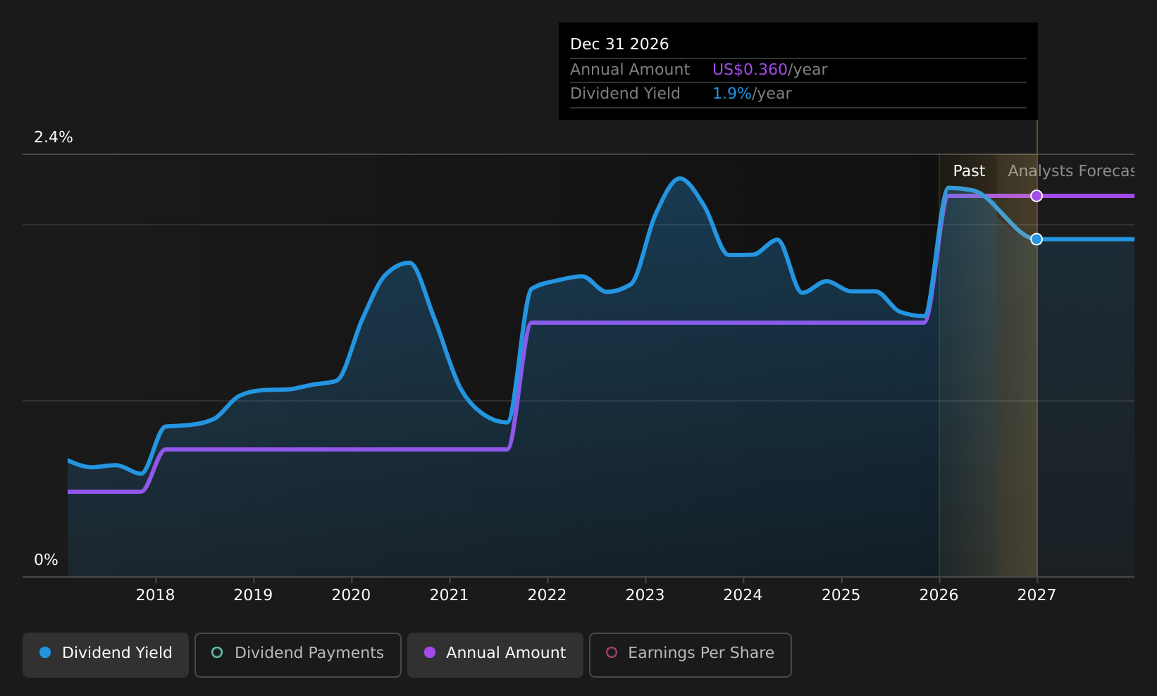Toggle the Dividend Yield legend series
Viewport: 1157px width, 696px height.
[106, 654]
